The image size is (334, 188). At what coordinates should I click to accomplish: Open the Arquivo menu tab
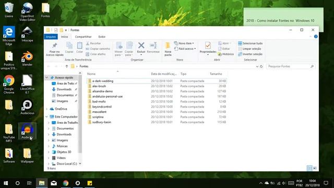51,37
